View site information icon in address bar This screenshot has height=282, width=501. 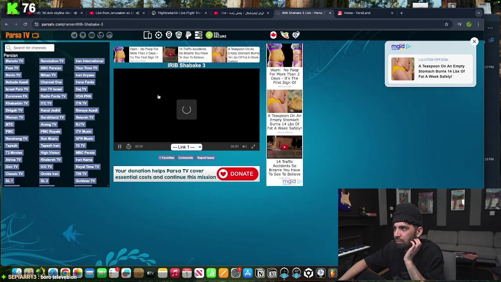pyautogui.click(x=36, y=24)
